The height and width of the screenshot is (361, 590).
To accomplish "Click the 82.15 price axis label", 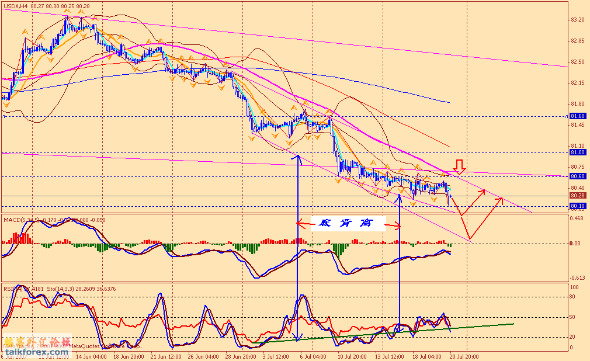I will 578,83.
